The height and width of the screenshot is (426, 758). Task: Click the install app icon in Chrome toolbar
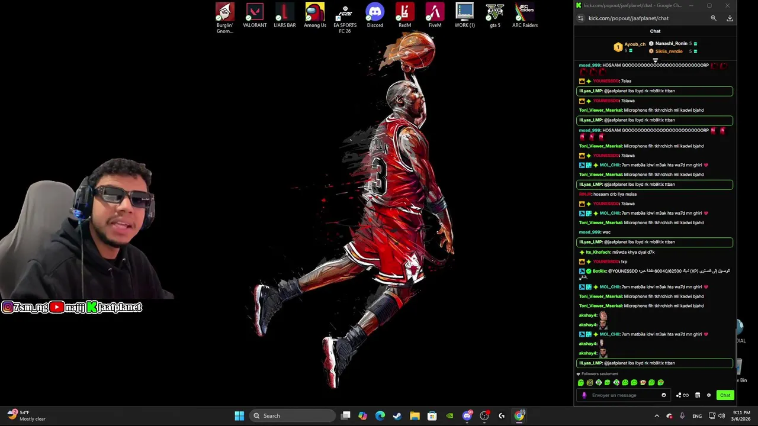click(730, 18)
